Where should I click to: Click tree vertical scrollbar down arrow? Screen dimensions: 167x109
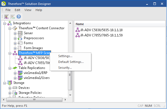tap(70, 95)
